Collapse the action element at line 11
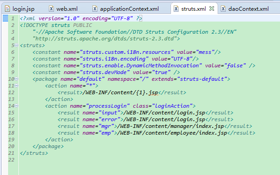The image size is (280, 175). 17,86
